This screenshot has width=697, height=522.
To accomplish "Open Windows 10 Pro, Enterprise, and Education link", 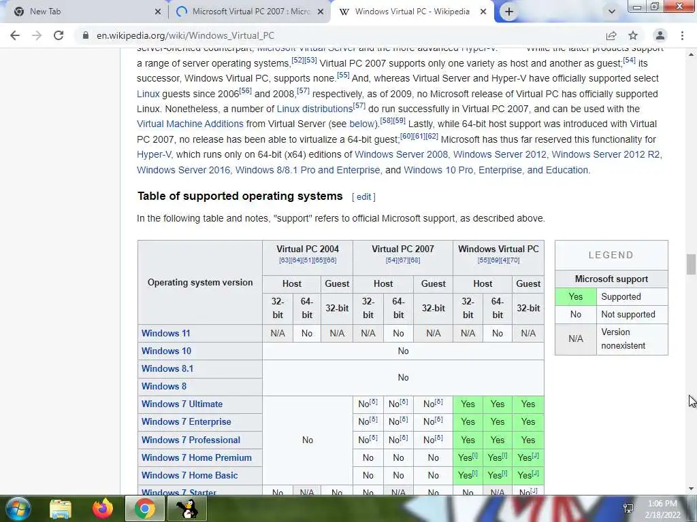I will [x=496, y=170].
